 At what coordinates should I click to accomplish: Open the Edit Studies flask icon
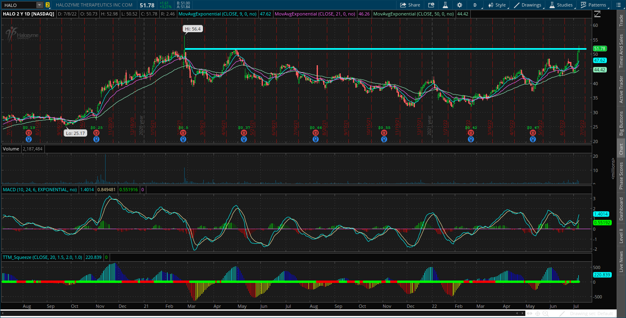(x=445, y=5)
